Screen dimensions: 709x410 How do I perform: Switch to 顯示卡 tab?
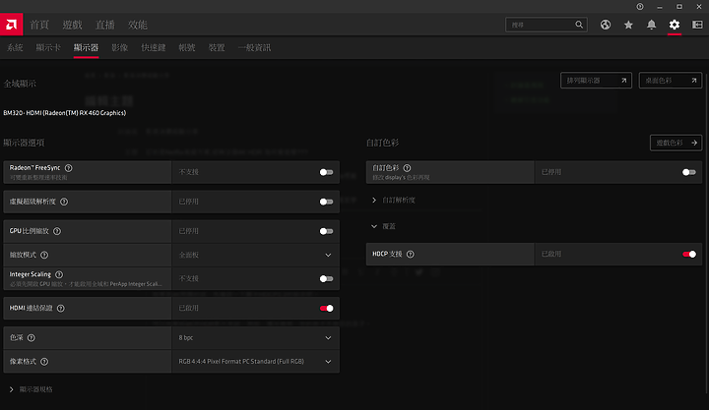point(48,47)
